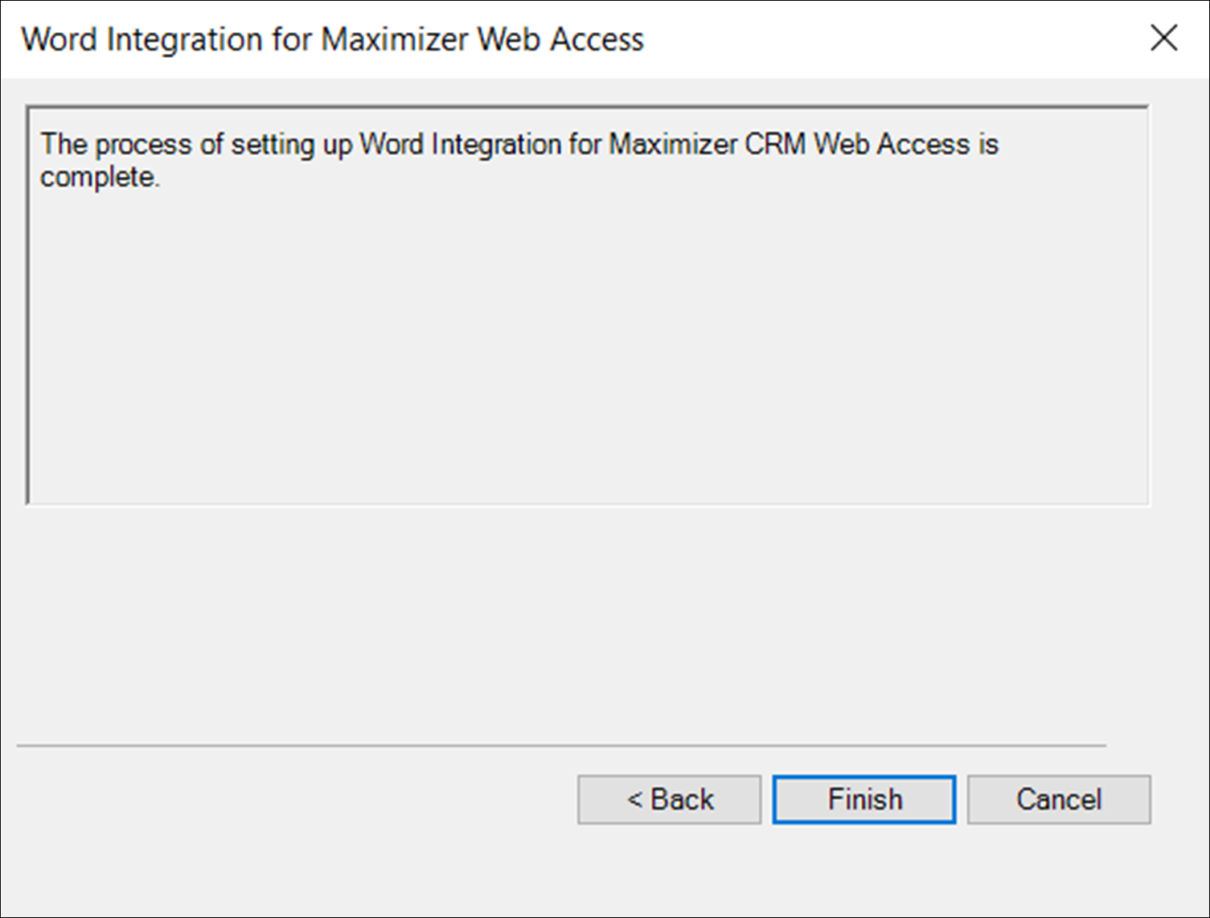Dismiss the dialog using the X icon
Image resolution: width=1210 pixels, height=918 pixels.
coord(1163,38)
